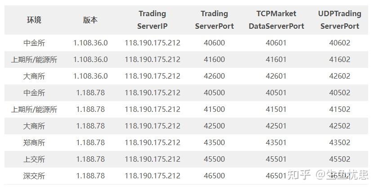Image resolution: width=378 pixels, height=190 pixels.
Task: Click the 42602 UDP port cell
Action: (339, 76)
